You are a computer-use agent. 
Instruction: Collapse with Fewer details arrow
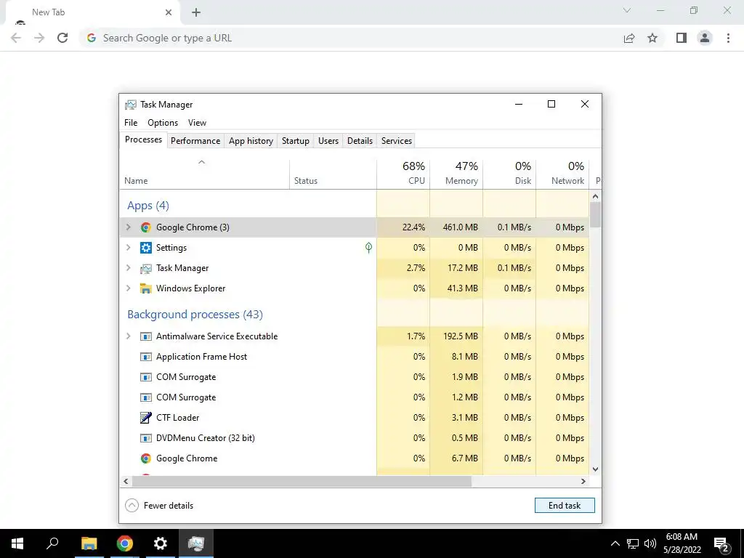(132, 506)
